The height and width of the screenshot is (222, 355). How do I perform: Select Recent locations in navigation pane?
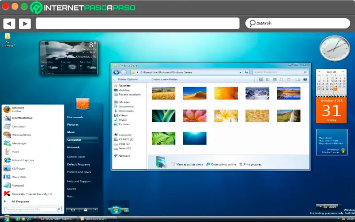tap(127, 95)
